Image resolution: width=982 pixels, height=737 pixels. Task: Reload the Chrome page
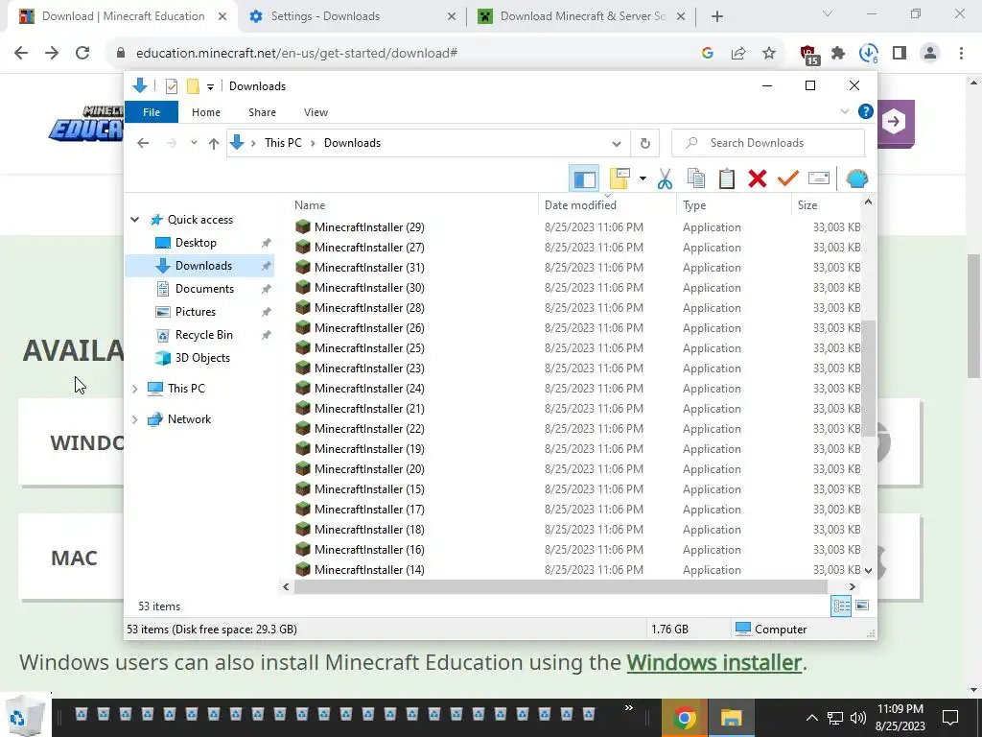pyautogui.click(x=82, y=54)
